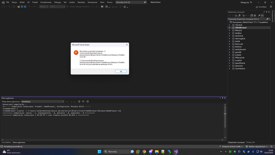This screenshot has width=275, height=155.
Task: Collapse all in Solution Explorer
Action: click(x=252, y=15)
